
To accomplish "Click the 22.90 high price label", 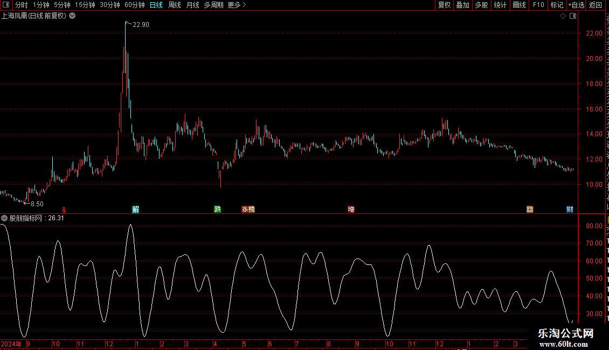I will pyautogui.click(x=141, y=24).
